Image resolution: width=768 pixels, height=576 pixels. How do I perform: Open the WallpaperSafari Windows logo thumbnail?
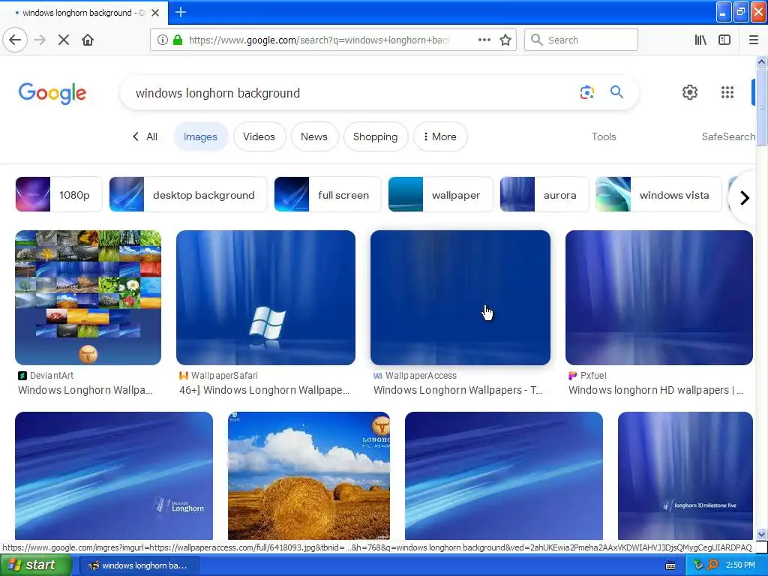tap(266, 297)
